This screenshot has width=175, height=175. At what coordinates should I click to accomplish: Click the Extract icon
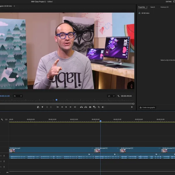point(86,107)
